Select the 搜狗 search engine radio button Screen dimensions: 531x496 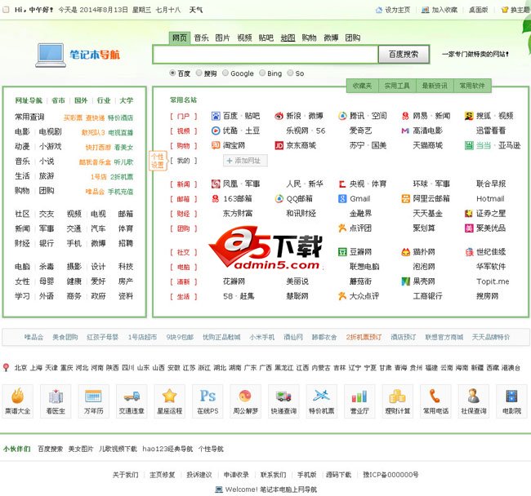199,73
